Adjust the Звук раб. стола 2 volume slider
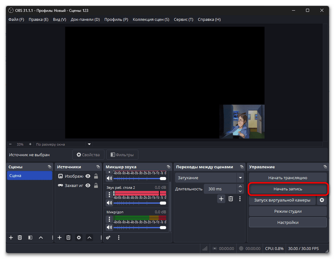Screen dimensions: 335x259 [x=139, y=203]
